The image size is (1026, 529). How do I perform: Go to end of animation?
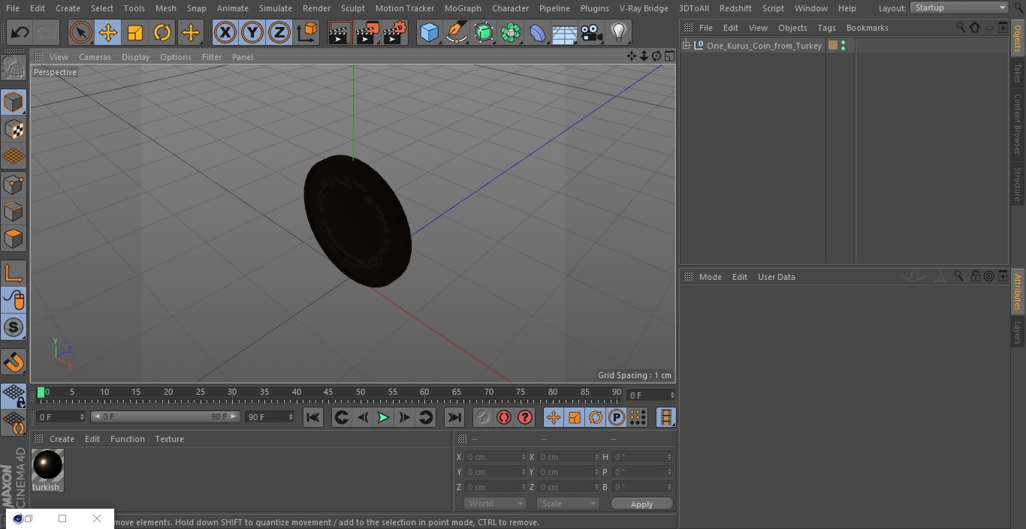tap(454, 417)
